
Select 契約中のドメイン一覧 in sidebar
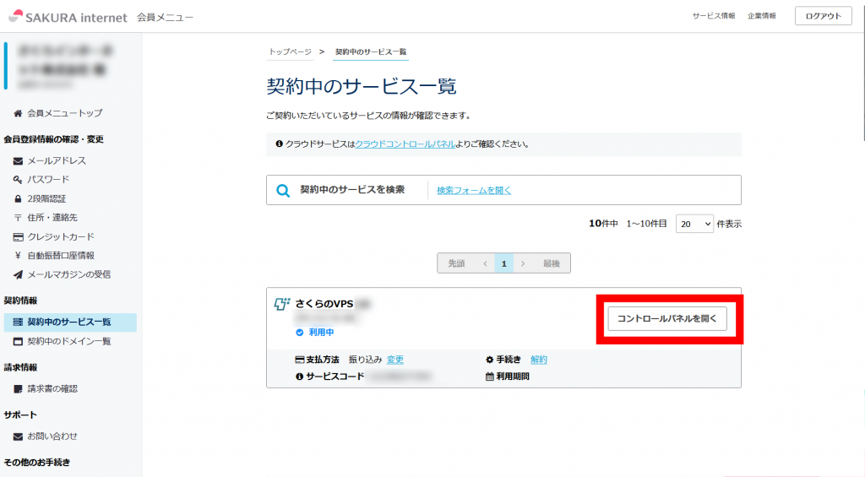(x=68, y=341)
